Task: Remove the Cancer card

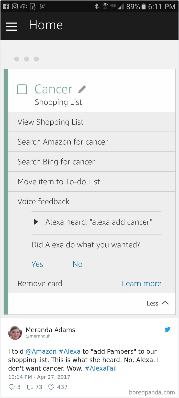Action: pyautogui.click(x=40, y=283)
